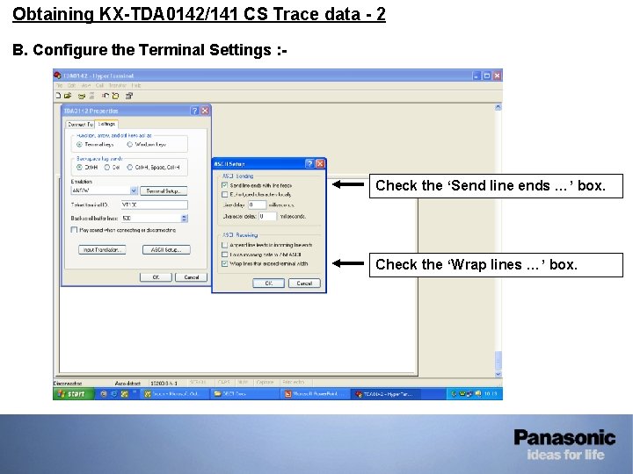Click the terminal scrollbar up arrow

pyautogui.click(x=498, y=107)
